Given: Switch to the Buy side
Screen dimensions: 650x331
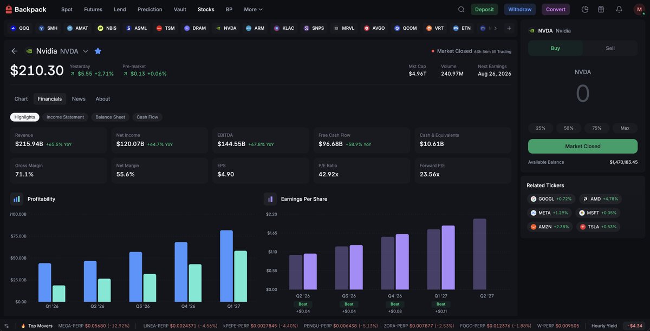Looking at the screenshot, I should click(x=555, y=48).
